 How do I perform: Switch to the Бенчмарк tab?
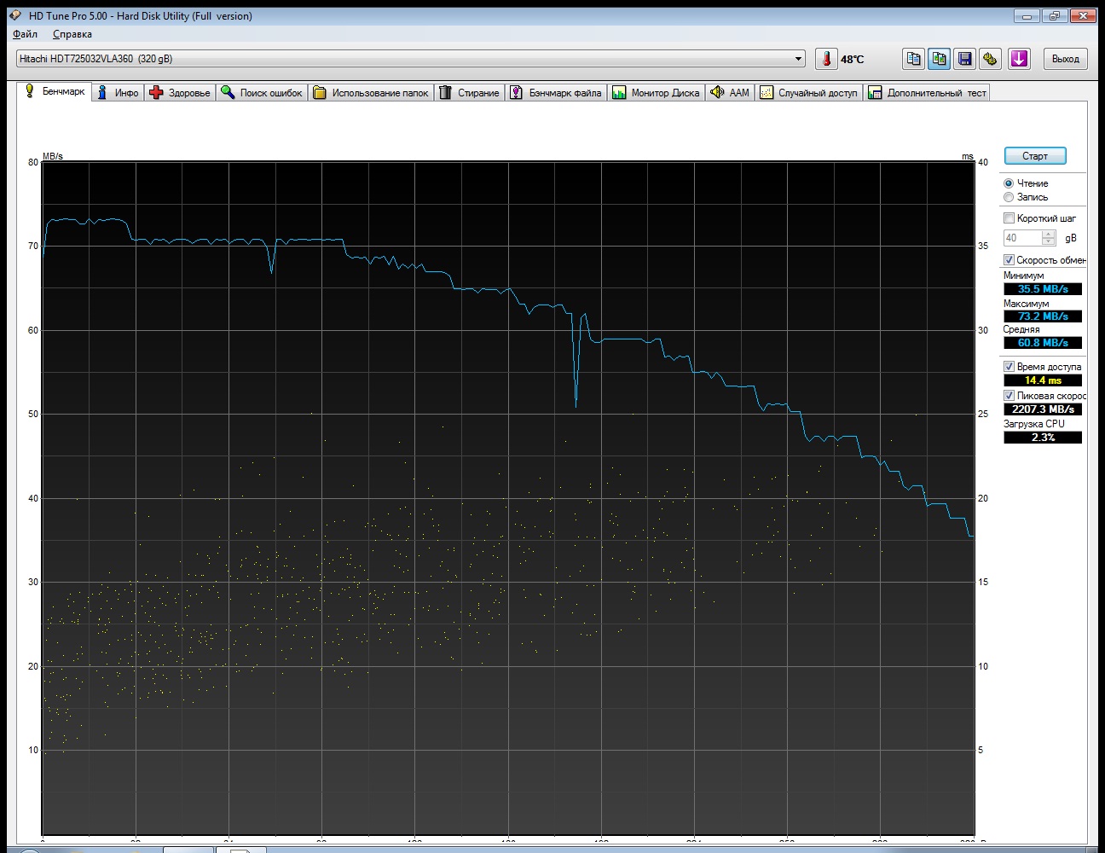tap(55, 91)
